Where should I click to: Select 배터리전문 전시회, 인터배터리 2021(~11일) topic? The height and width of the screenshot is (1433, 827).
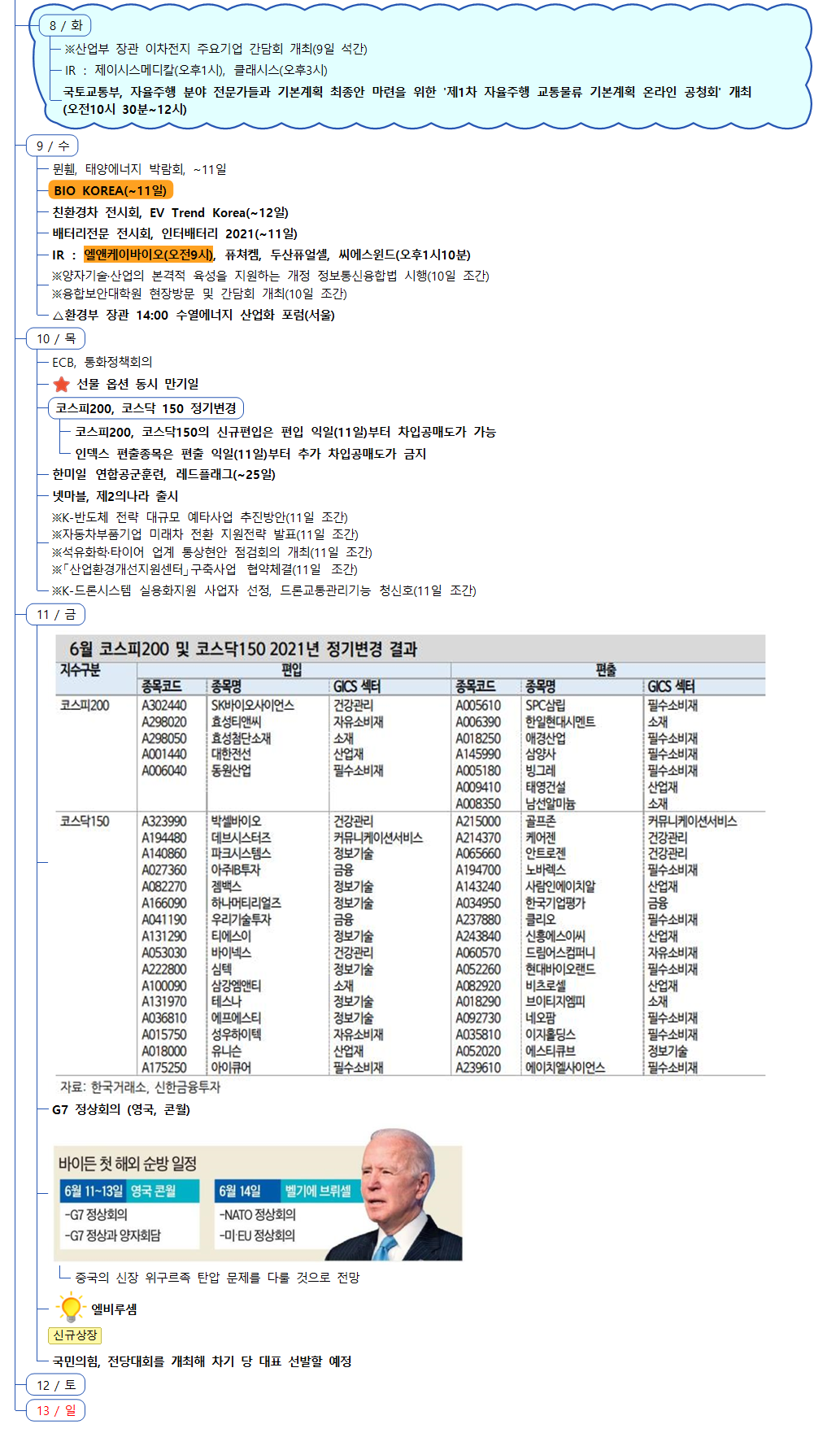[175, 233]
